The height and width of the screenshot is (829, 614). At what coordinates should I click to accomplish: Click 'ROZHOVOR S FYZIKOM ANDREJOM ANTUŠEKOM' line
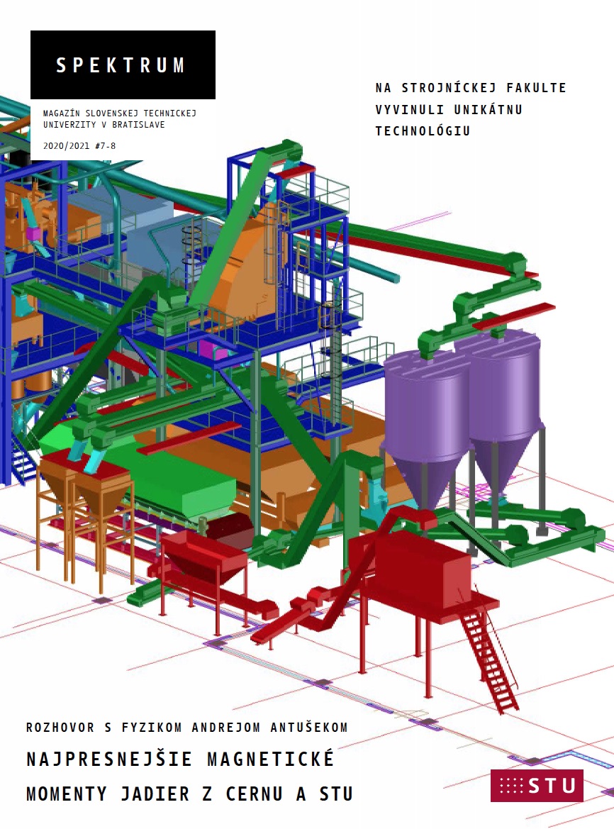pyautogui.click(x=187, y=728)
